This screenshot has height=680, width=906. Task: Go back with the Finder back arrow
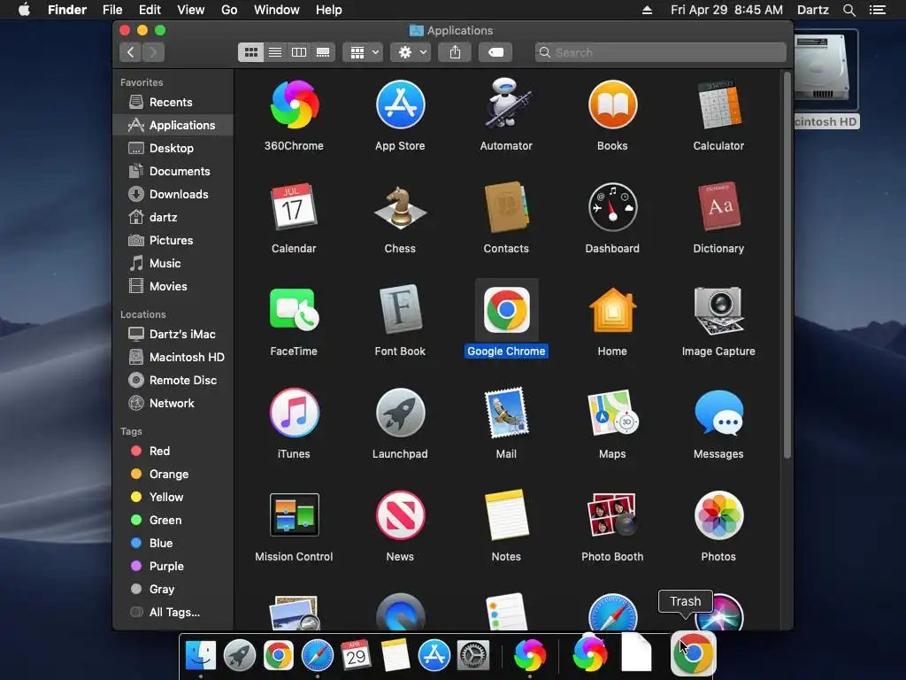click(131, 52)
